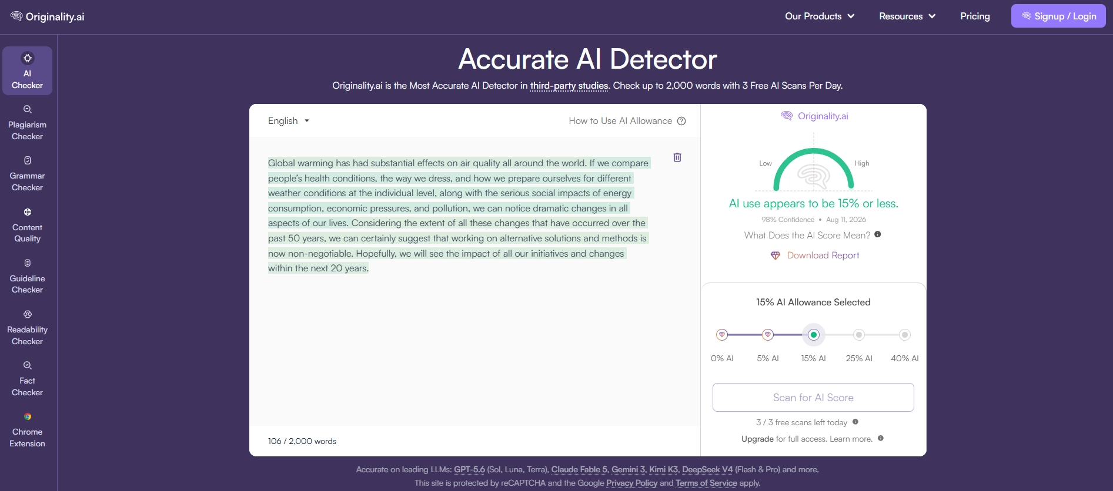Expand the Resources menu
The image size is (1113, 491).
[907, 16]
